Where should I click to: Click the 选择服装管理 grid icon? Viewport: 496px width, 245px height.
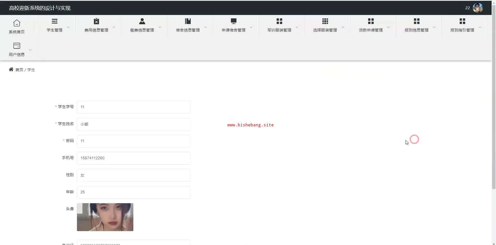[x=325, y=21]
